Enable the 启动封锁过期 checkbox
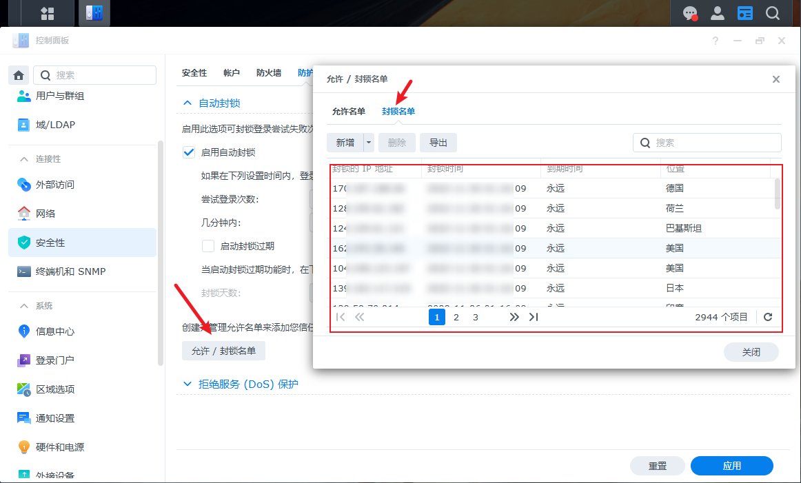 (207, 246)
